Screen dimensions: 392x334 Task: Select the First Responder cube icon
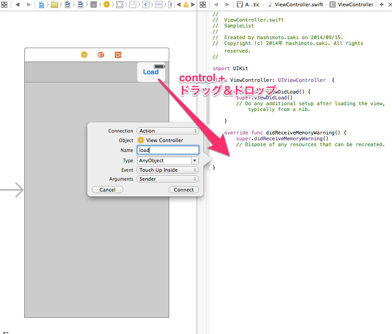coord(100,54)
